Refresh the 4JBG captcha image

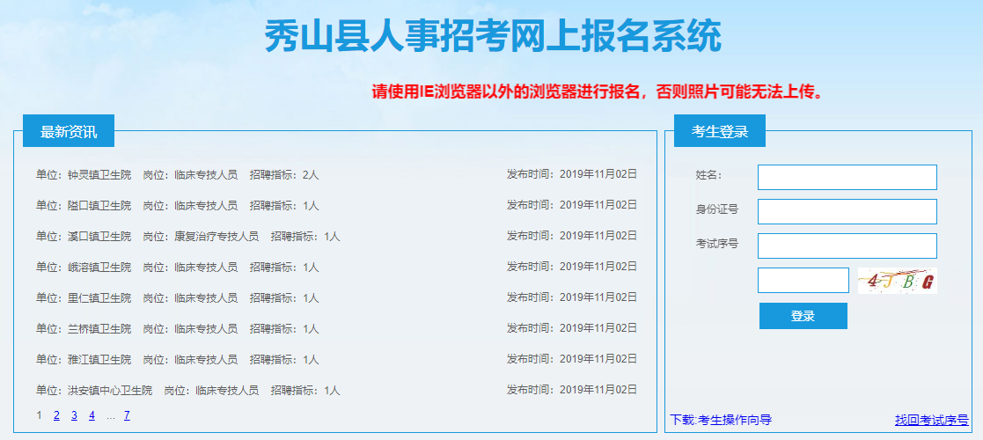pos(897,281)
